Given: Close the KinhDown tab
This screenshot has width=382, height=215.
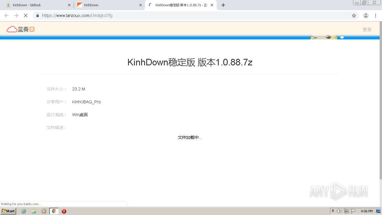Looking at the screenshot, I should [141, 5].
